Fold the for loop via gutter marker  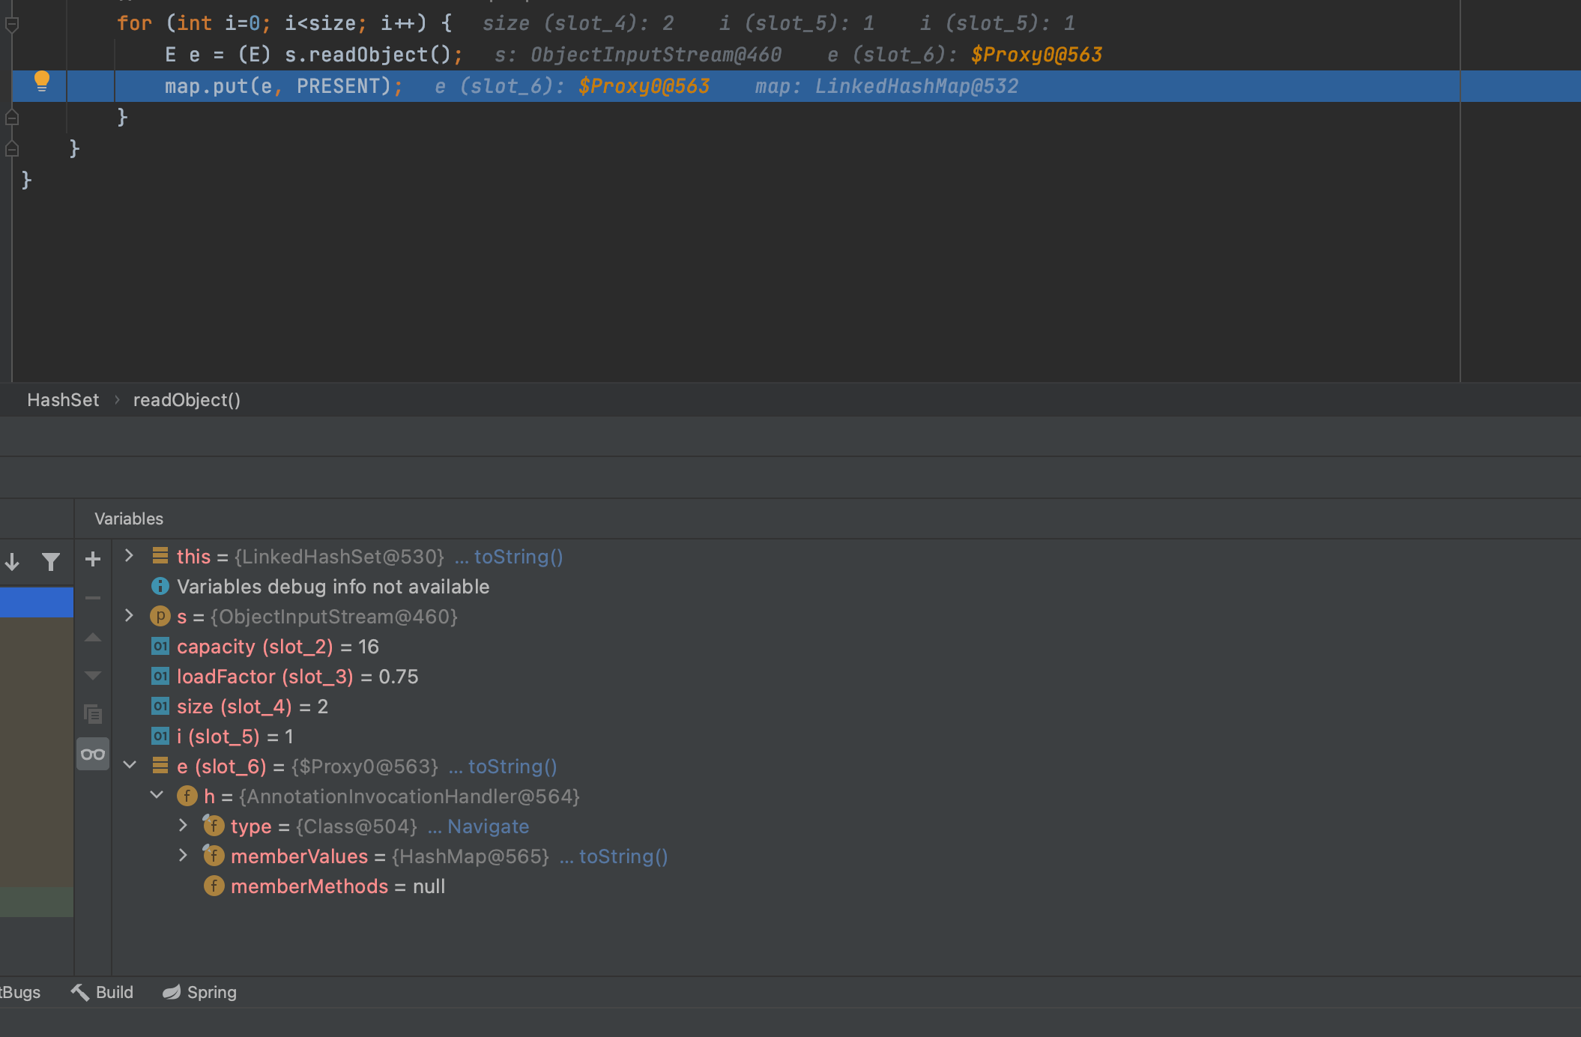(x=12, y=24)
